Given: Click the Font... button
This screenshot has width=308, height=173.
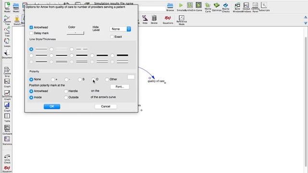Looking at the screenshot, I should coord(120,86).
